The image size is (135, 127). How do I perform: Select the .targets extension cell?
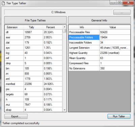[x=14, y=94]
